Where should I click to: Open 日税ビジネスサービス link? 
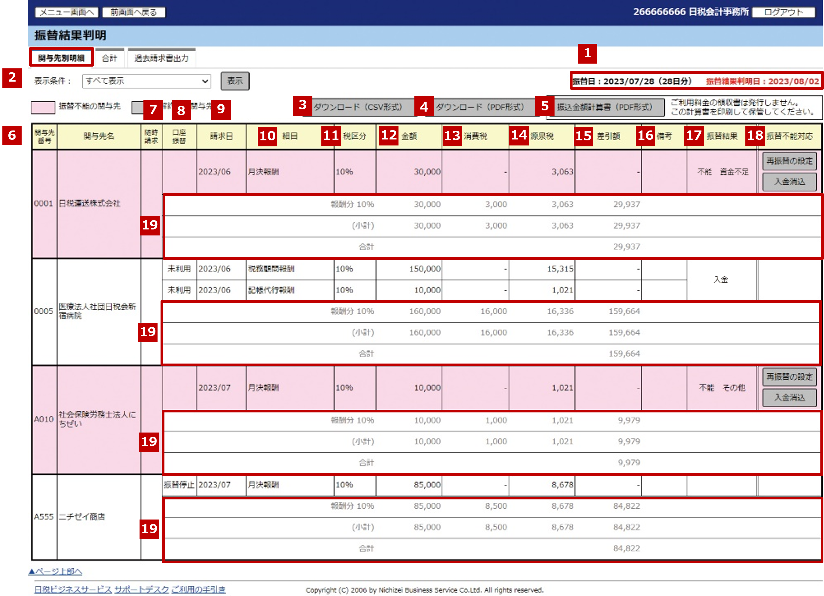pos(73,589)
